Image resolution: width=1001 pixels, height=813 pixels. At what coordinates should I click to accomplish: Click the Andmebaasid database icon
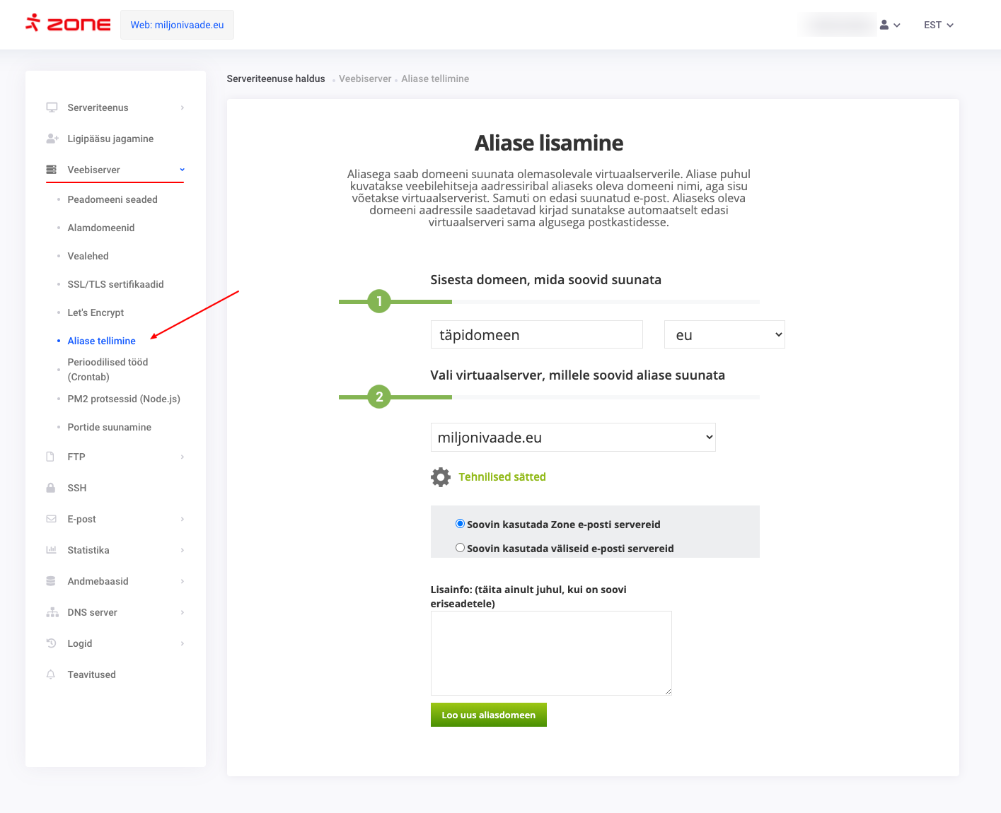51,581
